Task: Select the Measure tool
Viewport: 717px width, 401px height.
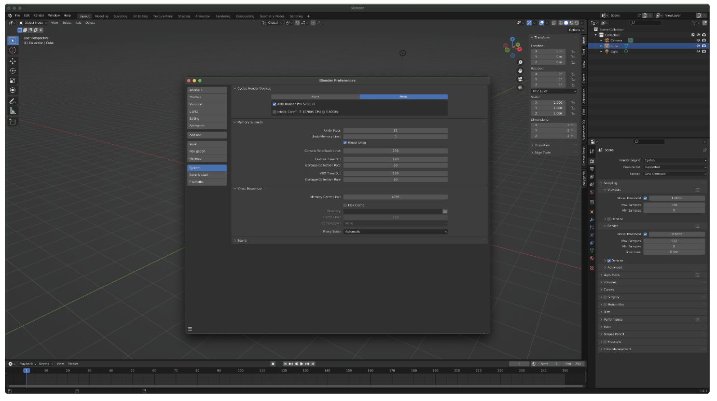Action: tap(13, 111)
